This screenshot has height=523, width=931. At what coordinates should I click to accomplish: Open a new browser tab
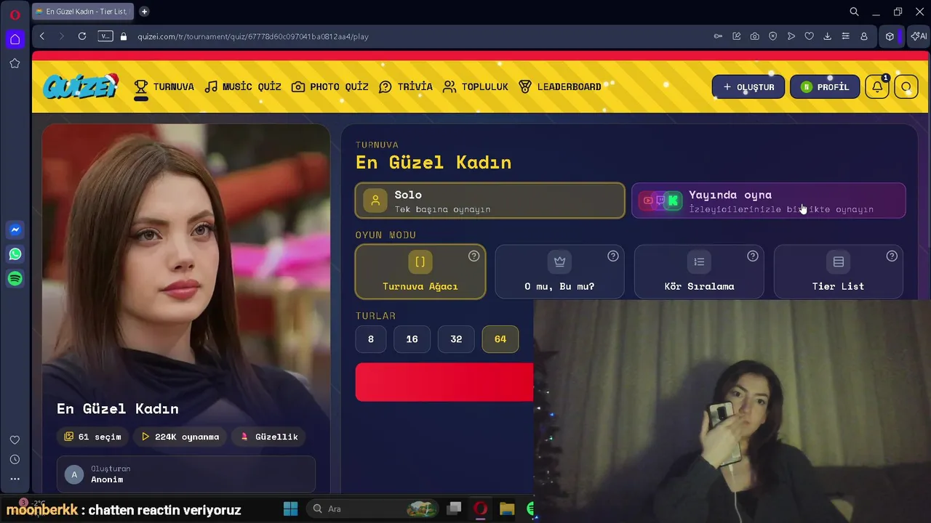pyautogui.click(x=144, y=12)
